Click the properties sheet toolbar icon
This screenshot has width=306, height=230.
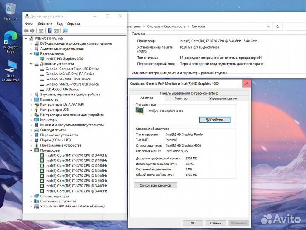pos(57,31)
